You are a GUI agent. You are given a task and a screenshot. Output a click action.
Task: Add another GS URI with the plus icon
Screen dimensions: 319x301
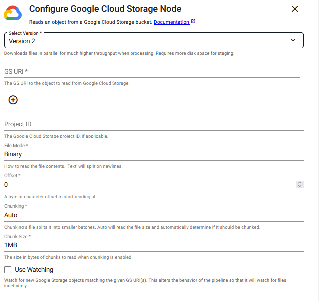click(x=13, y=100)
